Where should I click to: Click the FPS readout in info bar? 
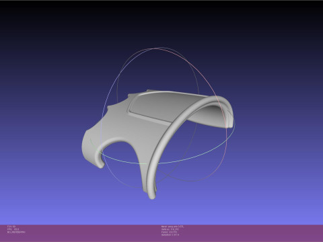click(x=13, y=229)
